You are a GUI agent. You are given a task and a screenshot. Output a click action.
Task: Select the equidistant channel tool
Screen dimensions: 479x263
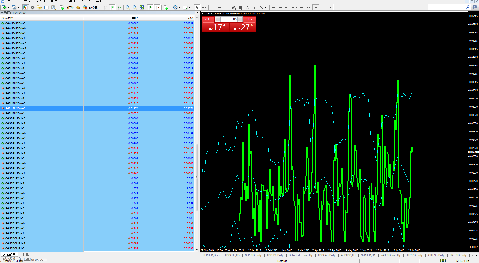234,7
